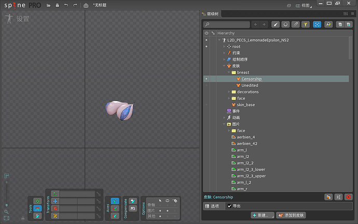Open find and replace tool
The image size is (358, 224).
[328, 24]
